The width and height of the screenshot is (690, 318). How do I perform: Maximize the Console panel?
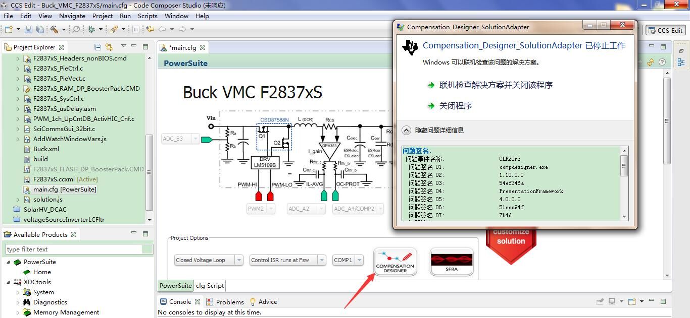click(663, 301)
